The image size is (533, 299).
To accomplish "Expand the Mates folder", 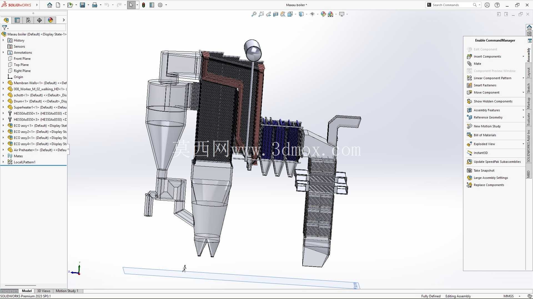I will 3,156.
